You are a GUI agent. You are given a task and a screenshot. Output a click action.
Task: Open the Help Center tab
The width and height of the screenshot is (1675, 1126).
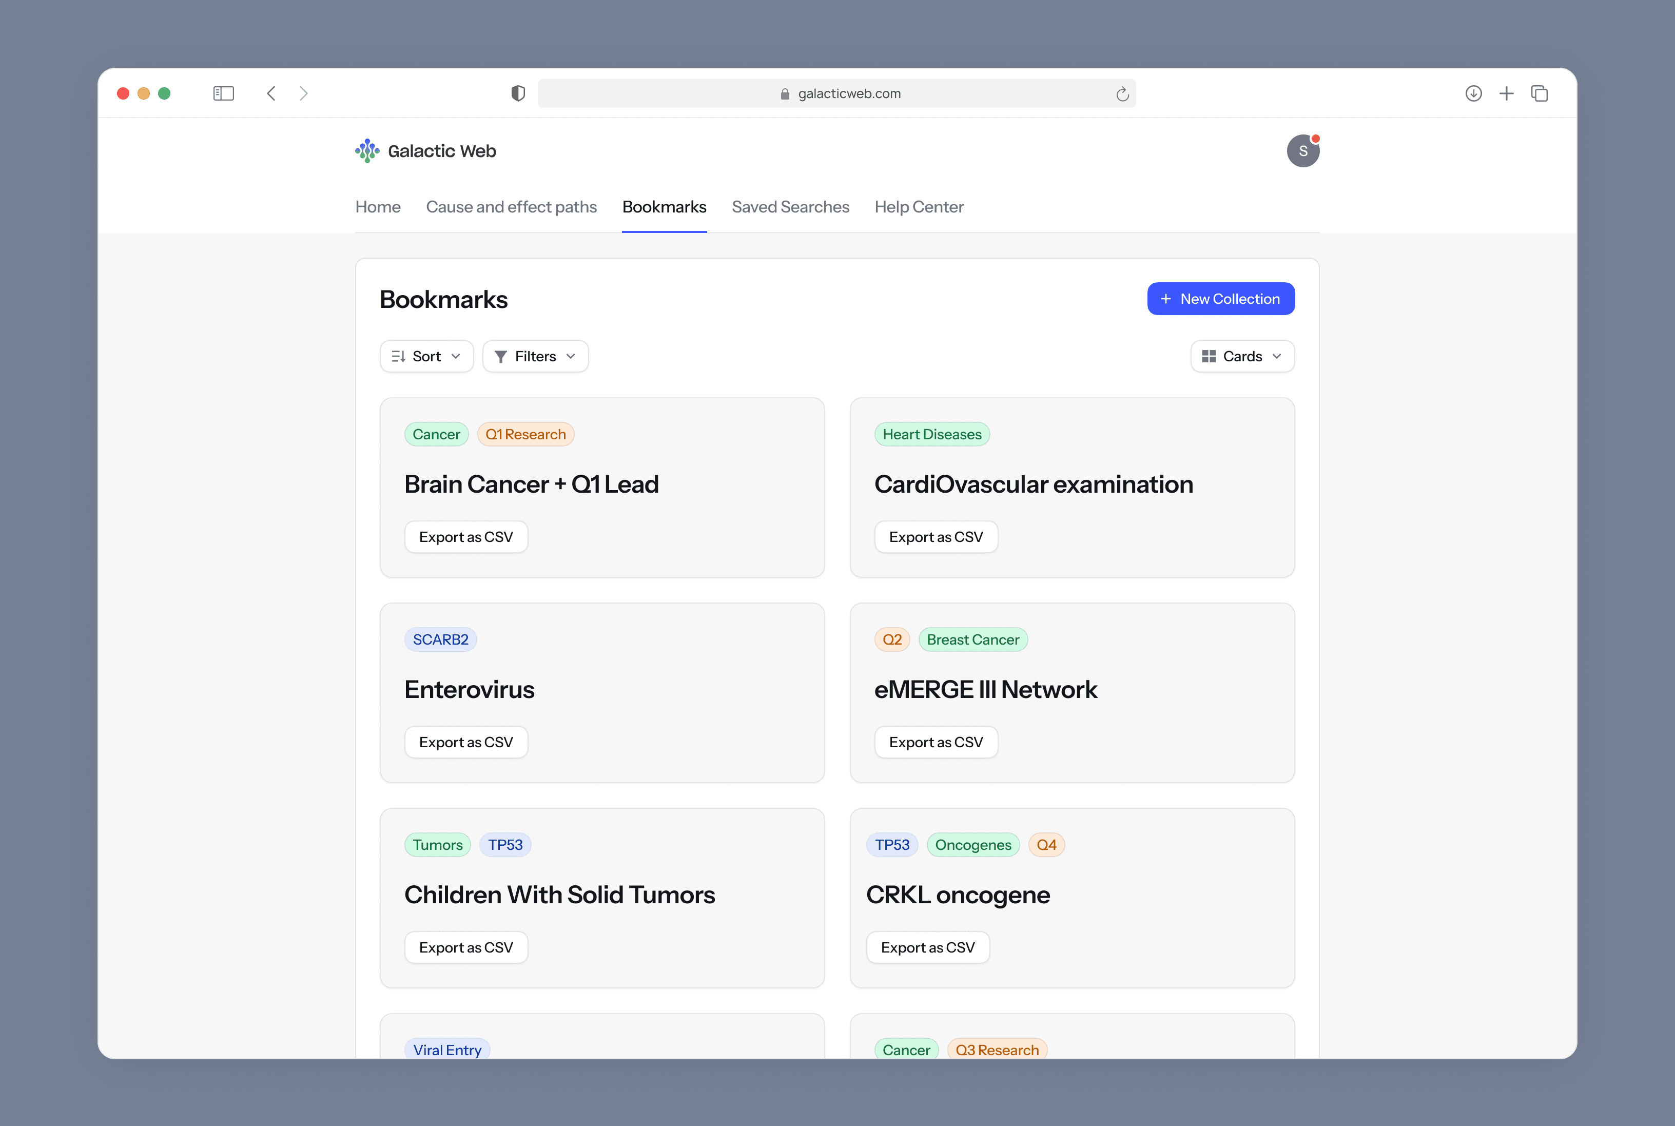pos(919,207)
